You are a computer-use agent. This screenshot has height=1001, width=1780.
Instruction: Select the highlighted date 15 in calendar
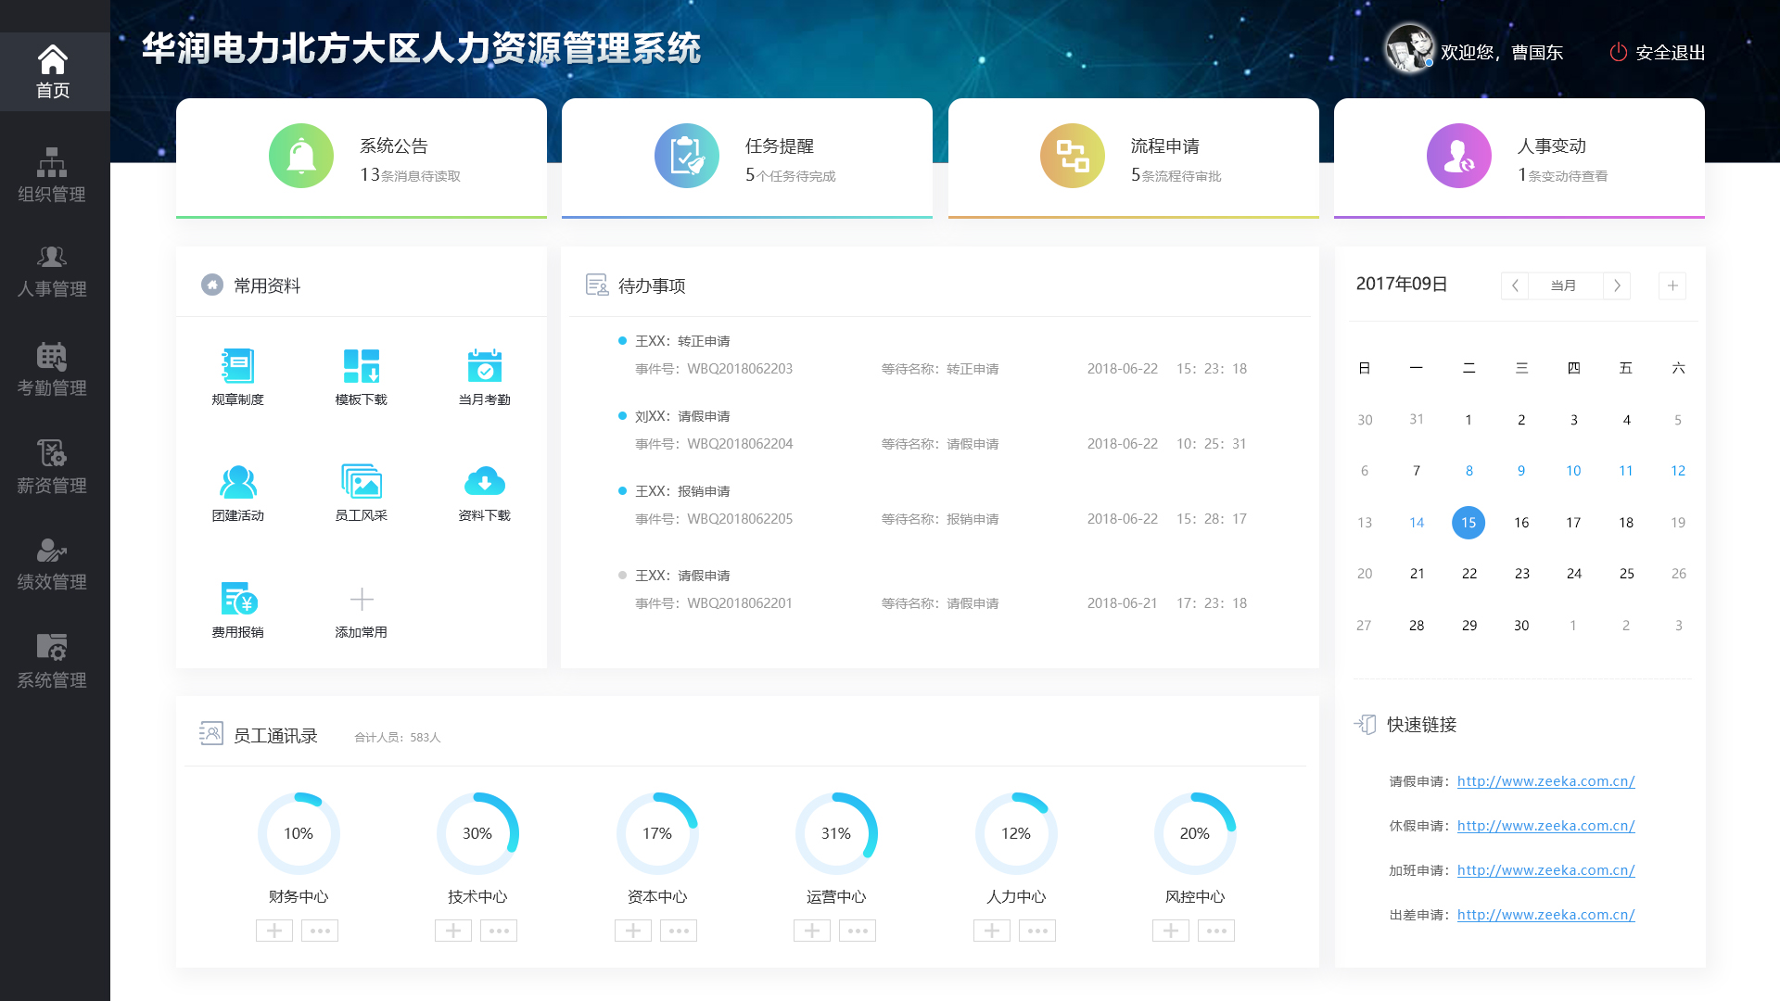[x=1468, y=523]
